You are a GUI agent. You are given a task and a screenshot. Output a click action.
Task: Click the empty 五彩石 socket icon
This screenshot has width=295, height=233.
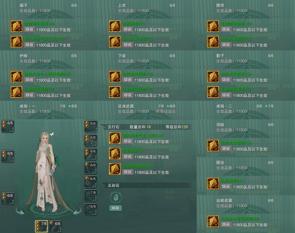(116, 197)
